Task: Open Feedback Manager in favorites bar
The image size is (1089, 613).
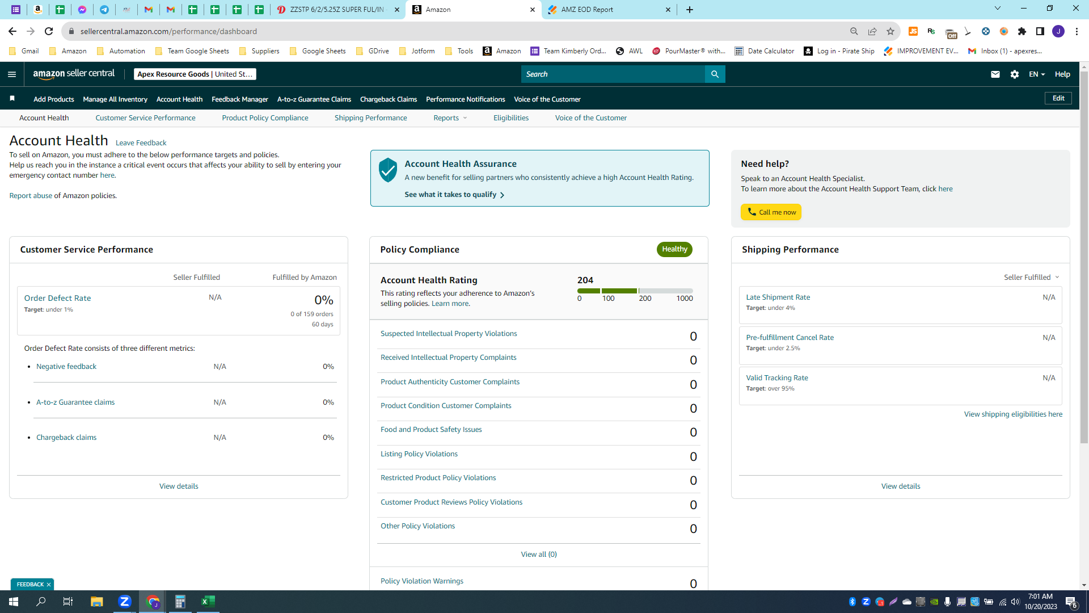Action: pos(239,99)
